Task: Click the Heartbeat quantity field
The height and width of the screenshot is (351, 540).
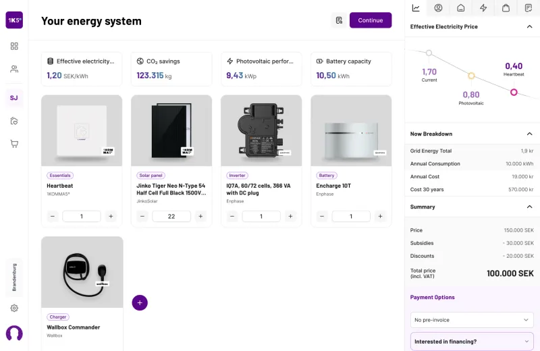Action: click(82, 216)
